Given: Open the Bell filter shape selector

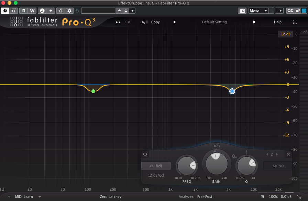Looking at the screenshot, I should (x=156, y=166).
